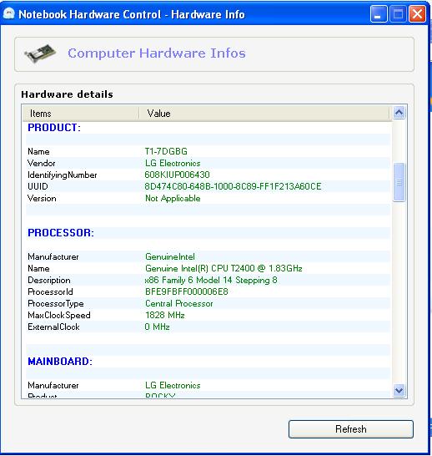Select the PROCESSOR: section heading
The width and height of the screenshot is (432, 456).
pyautogui.click(x=61, y=233)
